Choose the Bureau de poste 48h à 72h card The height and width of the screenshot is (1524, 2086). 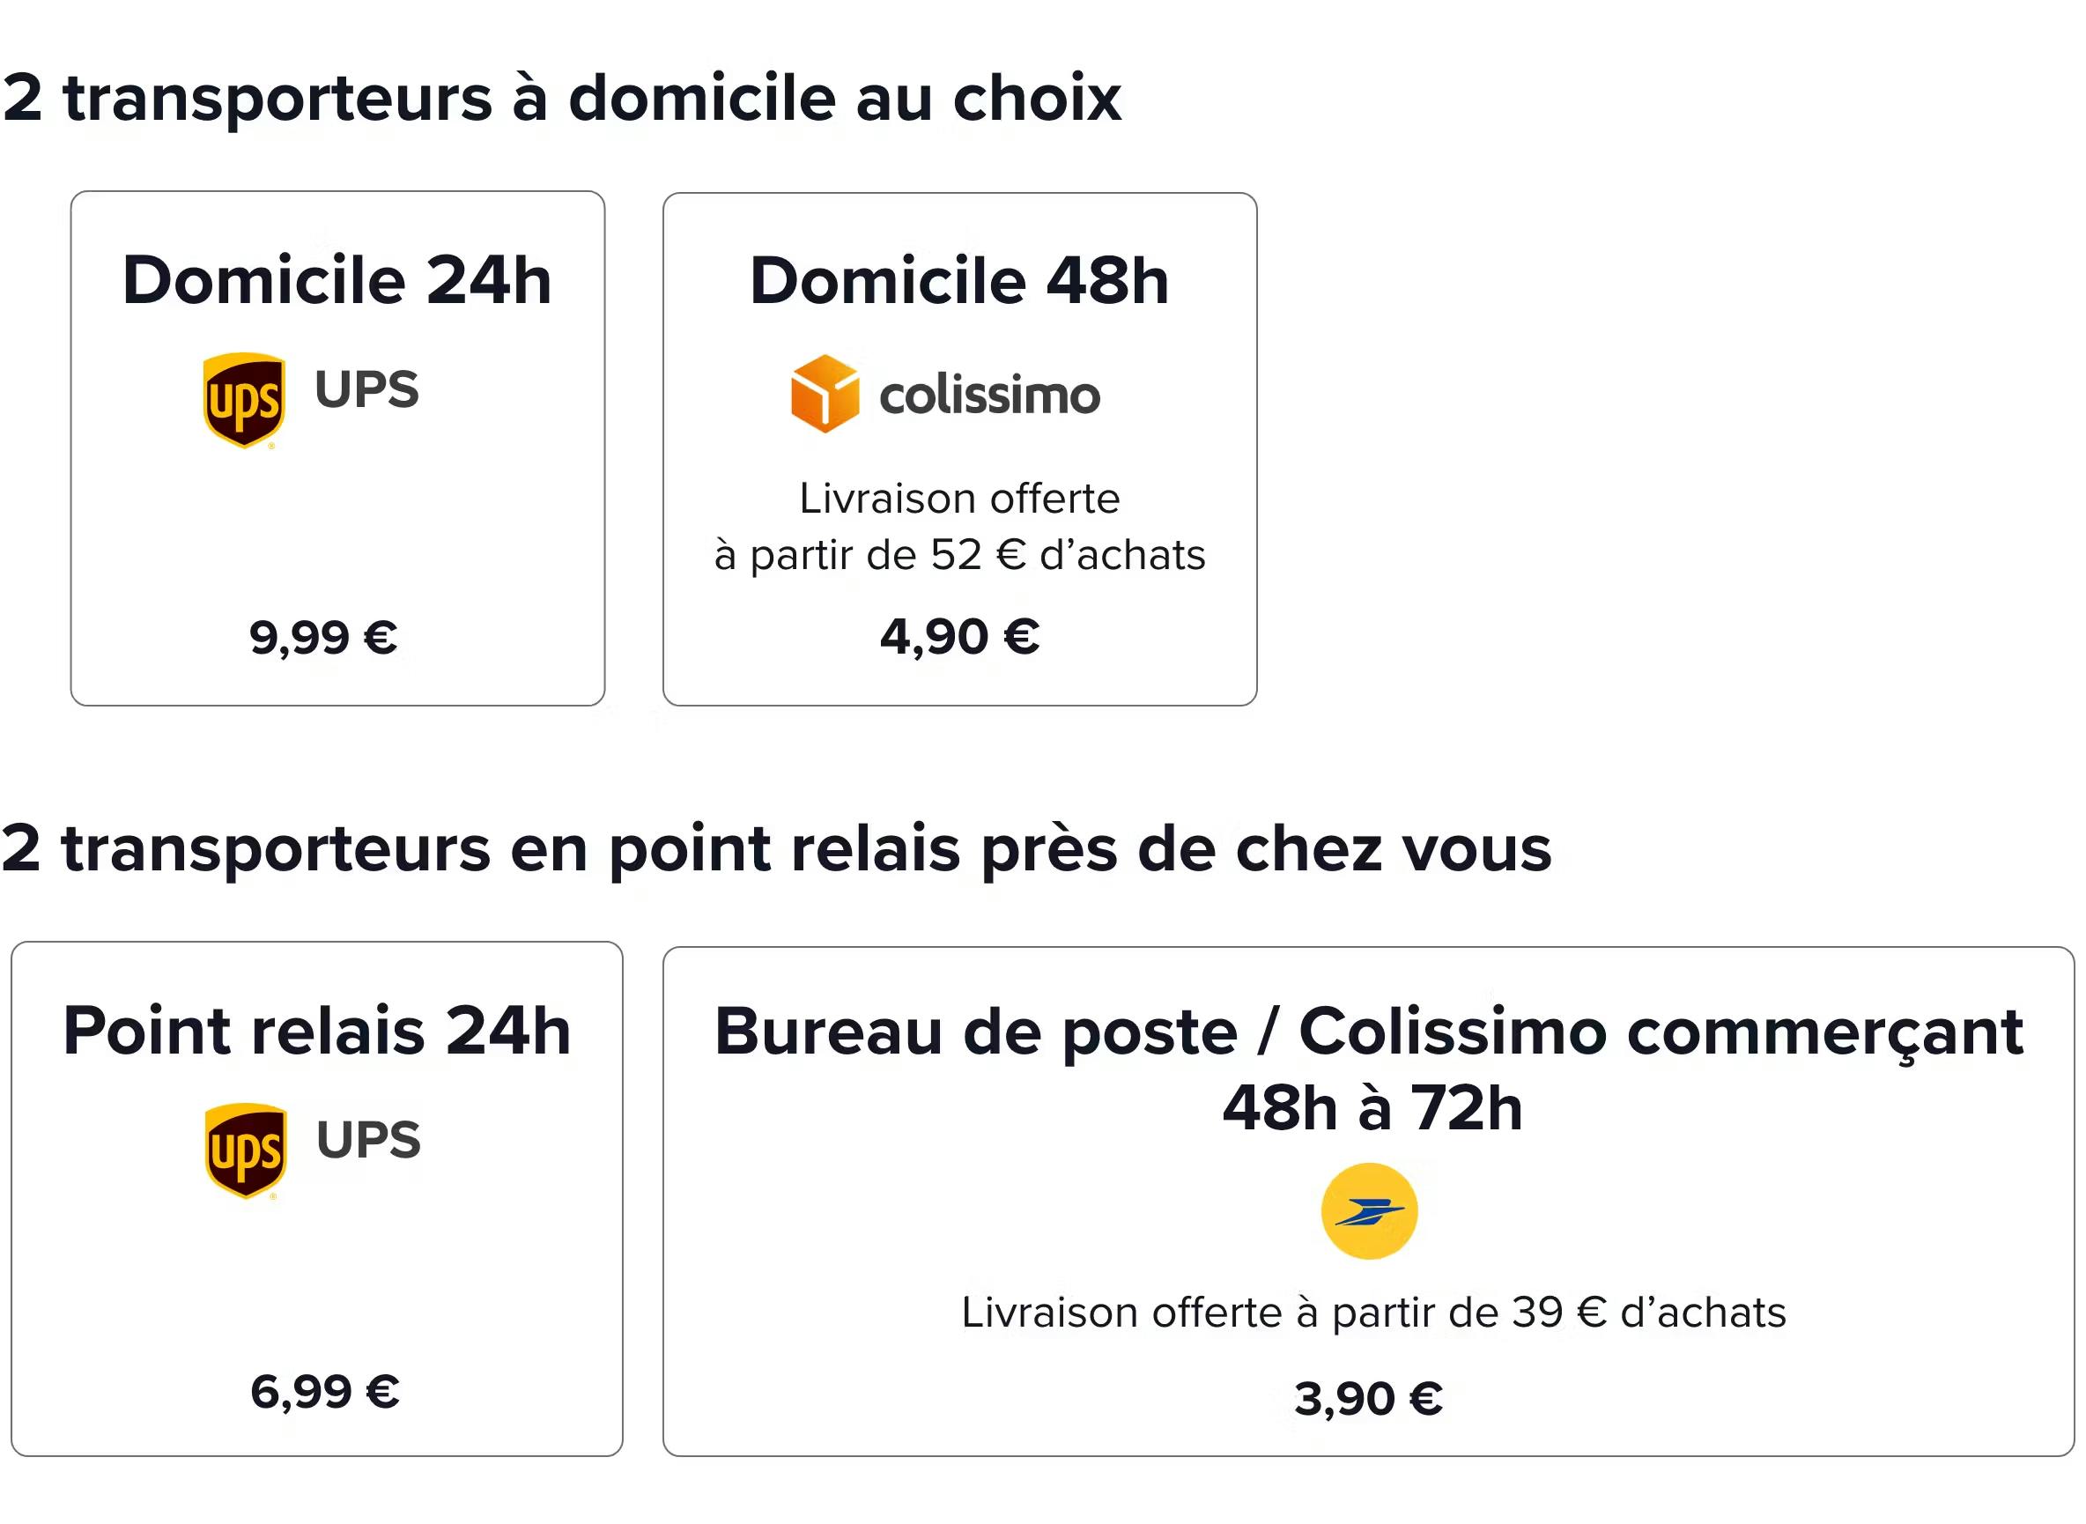click(x=1368, y=1202)
